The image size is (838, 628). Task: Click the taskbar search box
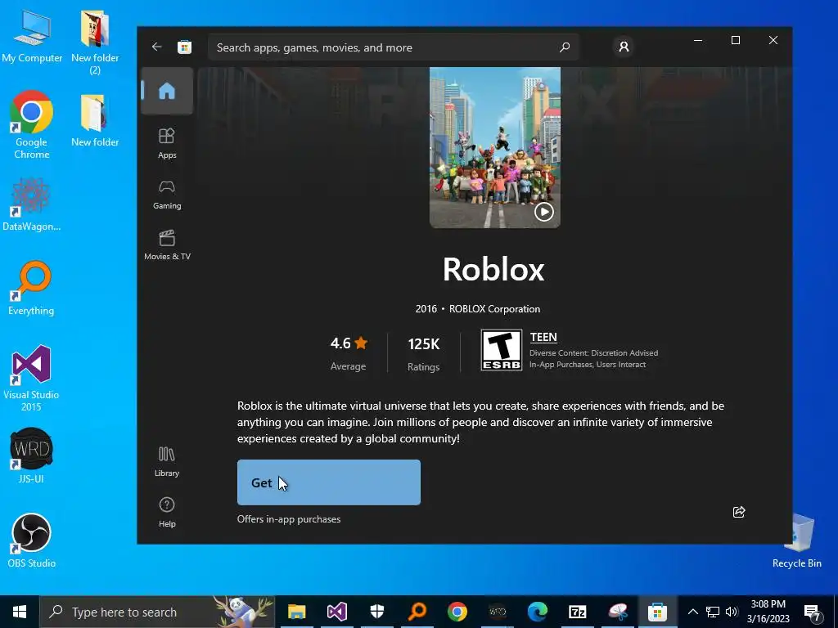(157, 612)
